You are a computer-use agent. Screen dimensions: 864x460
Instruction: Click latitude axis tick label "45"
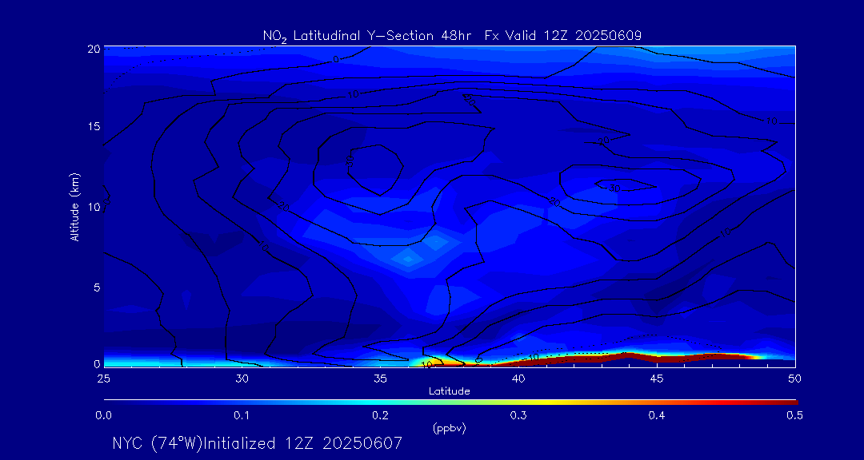657,379
